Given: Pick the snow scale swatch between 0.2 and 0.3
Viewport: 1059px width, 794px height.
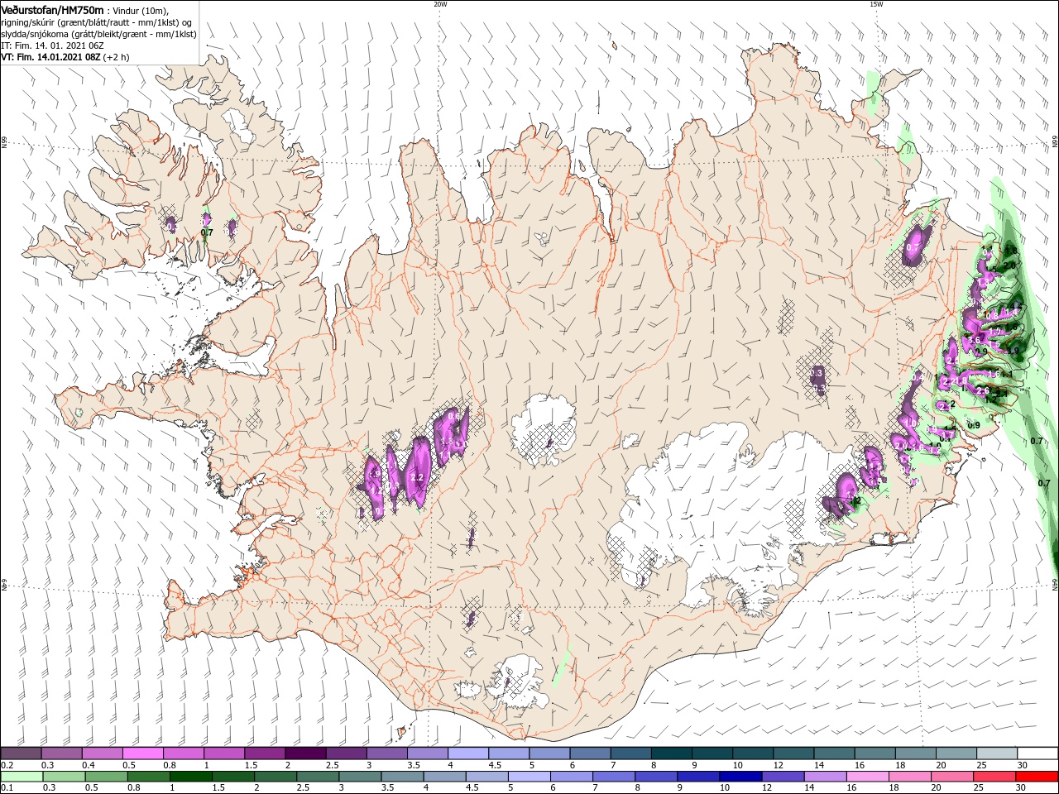Looking at the screenshot, I should [21, 753].
